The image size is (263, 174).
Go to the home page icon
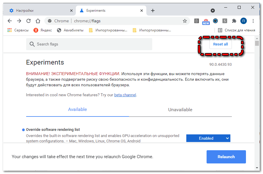38,21
